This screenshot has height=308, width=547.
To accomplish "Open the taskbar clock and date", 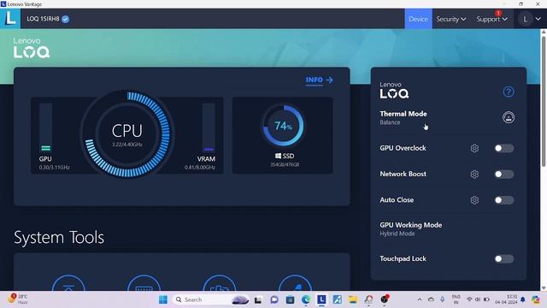I will coord(505,299).
